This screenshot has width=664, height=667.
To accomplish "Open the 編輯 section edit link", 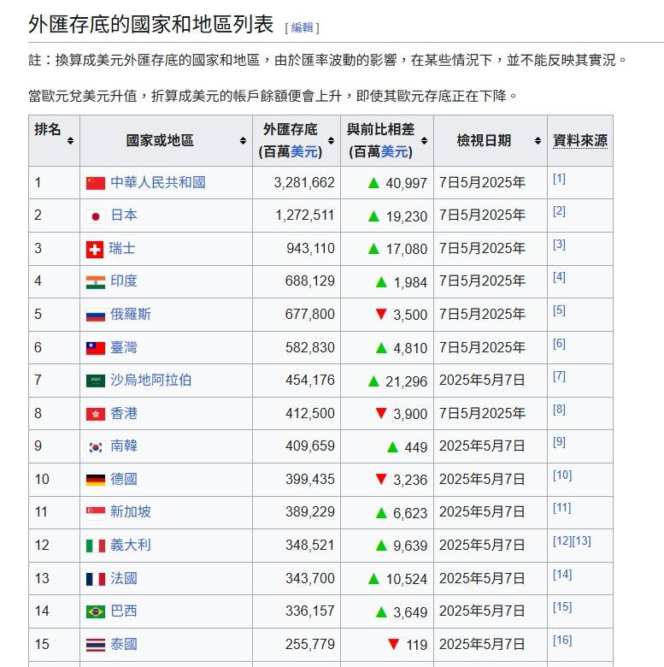I will tap(302, 27).
